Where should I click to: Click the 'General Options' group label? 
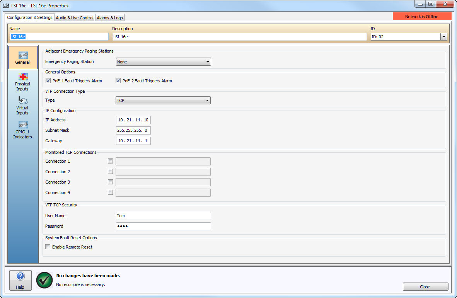(x=60, y=72)
